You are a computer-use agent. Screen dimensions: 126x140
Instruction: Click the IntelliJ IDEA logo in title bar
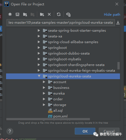point(7,4)
